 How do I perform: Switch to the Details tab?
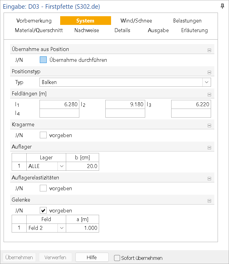(122, 30)
